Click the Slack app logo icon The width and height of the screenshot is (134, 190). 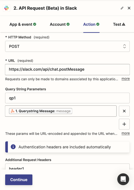pyautogui.click(x=6, y=8)
